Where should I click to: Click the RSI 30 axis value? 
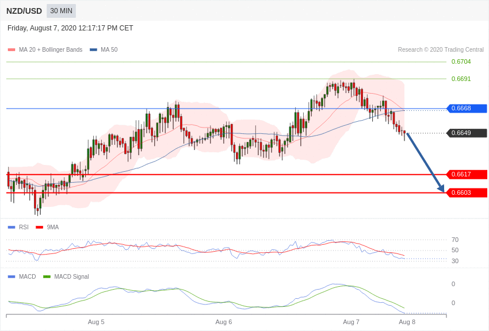pyautogui.click(x=455, y=261)
